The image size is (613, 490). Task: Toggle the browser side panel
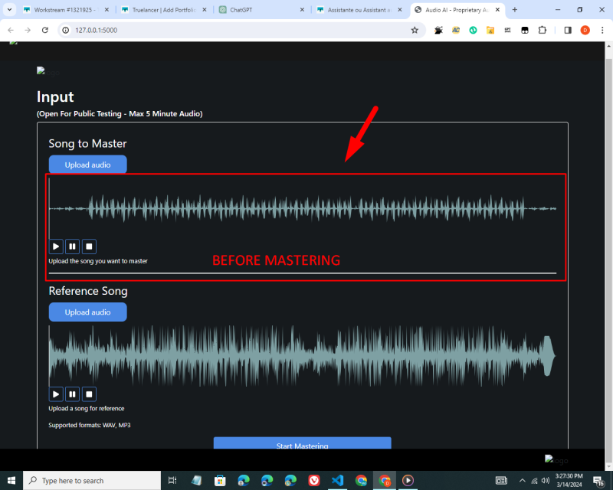click(568, 30)
